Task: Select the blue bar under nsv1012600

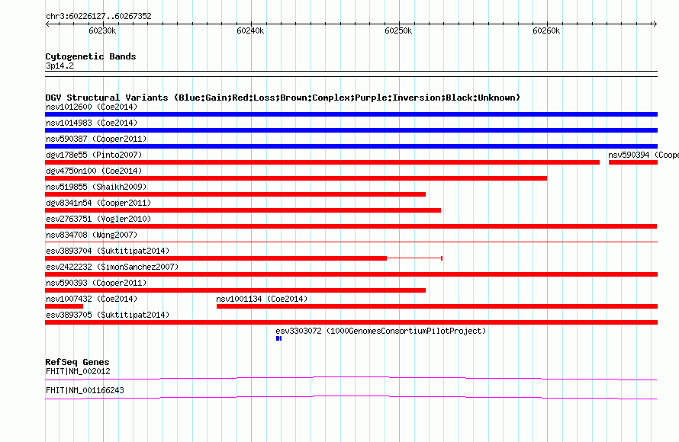Action: click(x=351, y=114)
